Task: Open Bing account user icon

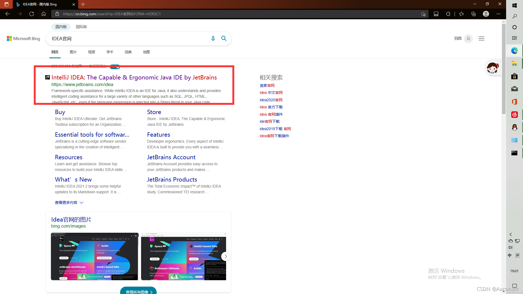Action: (x=468, y=39)
